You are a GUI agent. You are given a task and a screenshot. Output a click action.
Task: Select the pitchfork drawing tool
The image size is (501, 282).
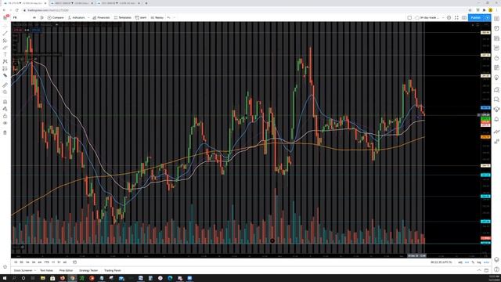point(5,41)
